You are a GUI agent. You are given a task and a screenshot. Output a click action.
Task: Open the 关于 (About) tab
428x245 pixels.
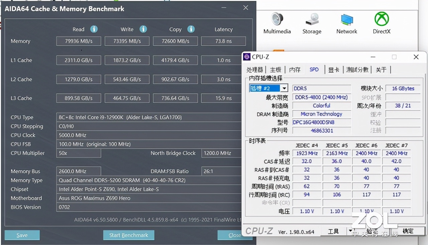[x=381, y=70]
